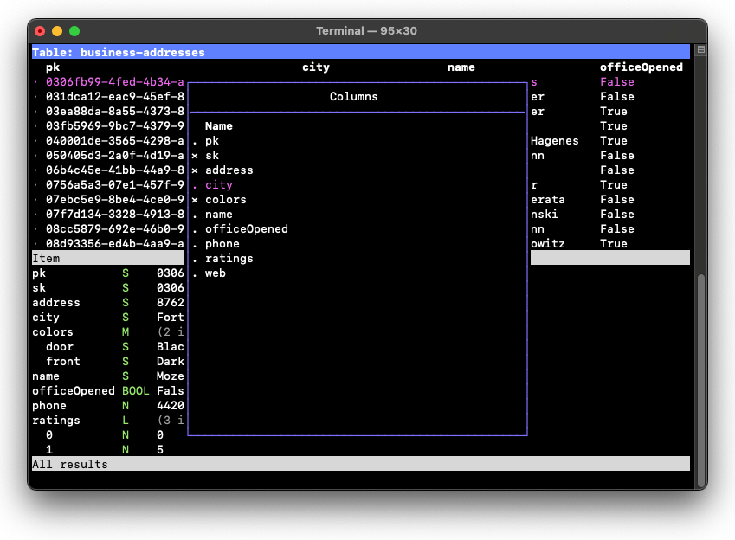The width and height of the screenshot is (735, 540).
Task: Toggle the address column visibility marker
Action: [x=195, y=170]
